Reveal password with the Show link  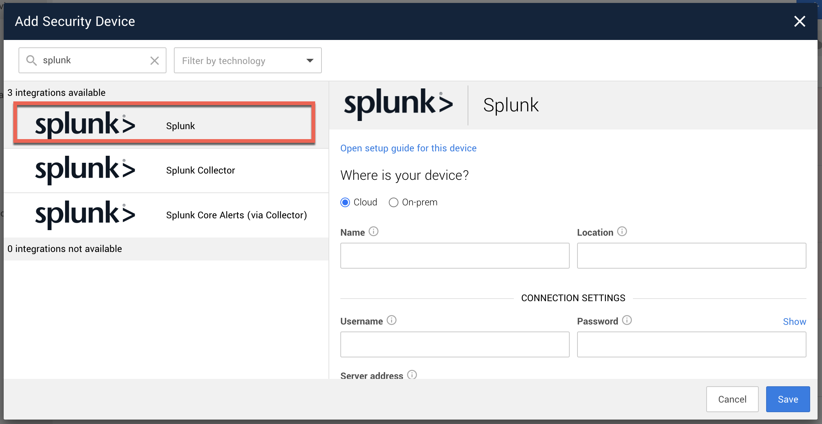pos(794,322)
